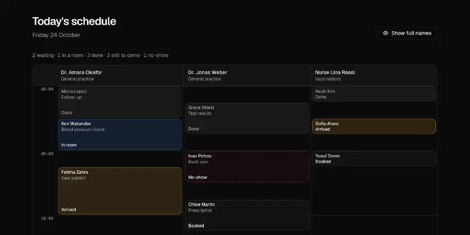Click Booked status on Chloe Martin
The image size is (470, 235).
(x=196, y=226)
